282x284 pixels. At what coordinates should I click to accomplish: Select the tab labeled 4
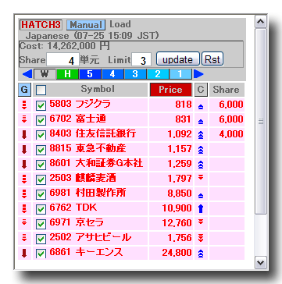112,74
